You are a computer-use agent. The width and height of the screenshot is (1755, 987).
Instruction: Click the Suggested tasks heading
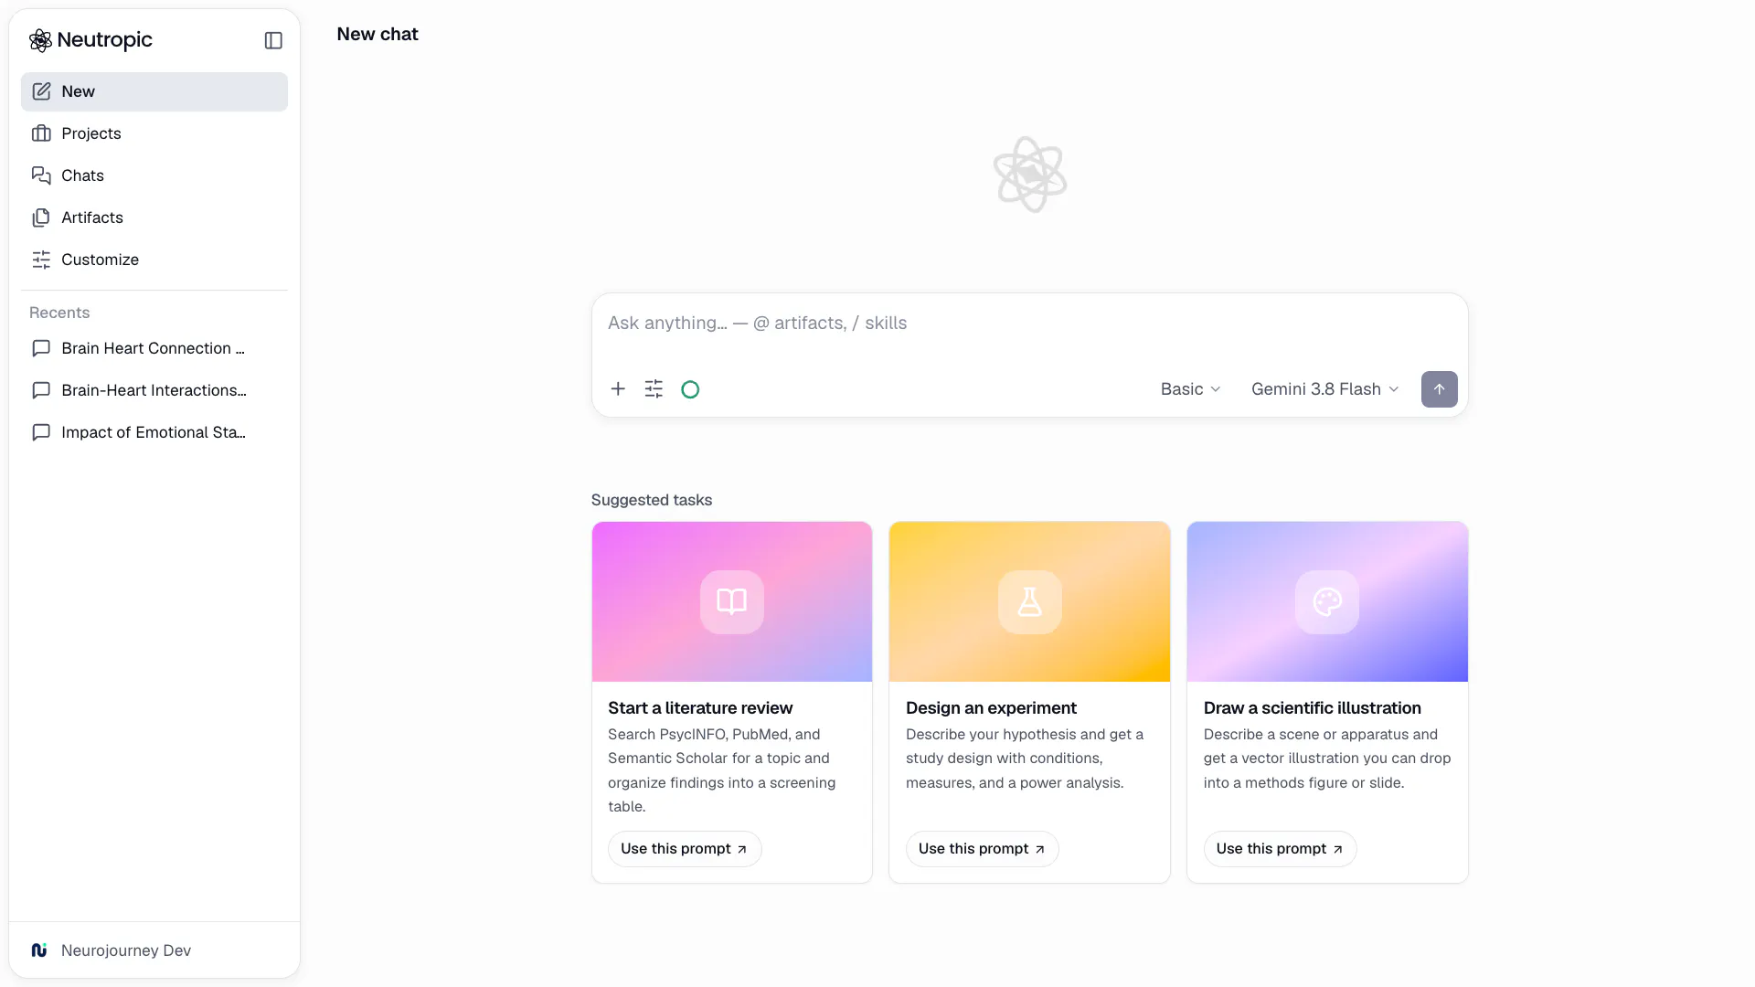651,500
